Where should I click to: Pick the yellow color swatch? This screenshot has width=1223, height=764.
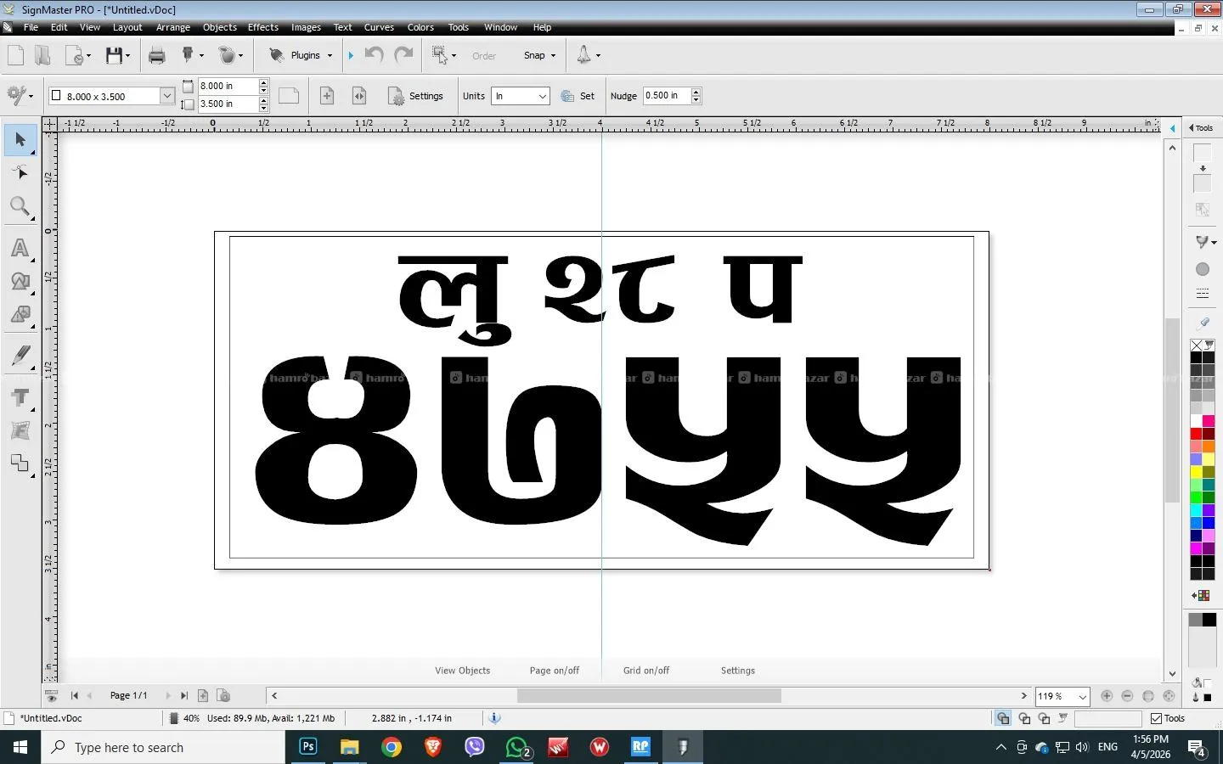1196,472
